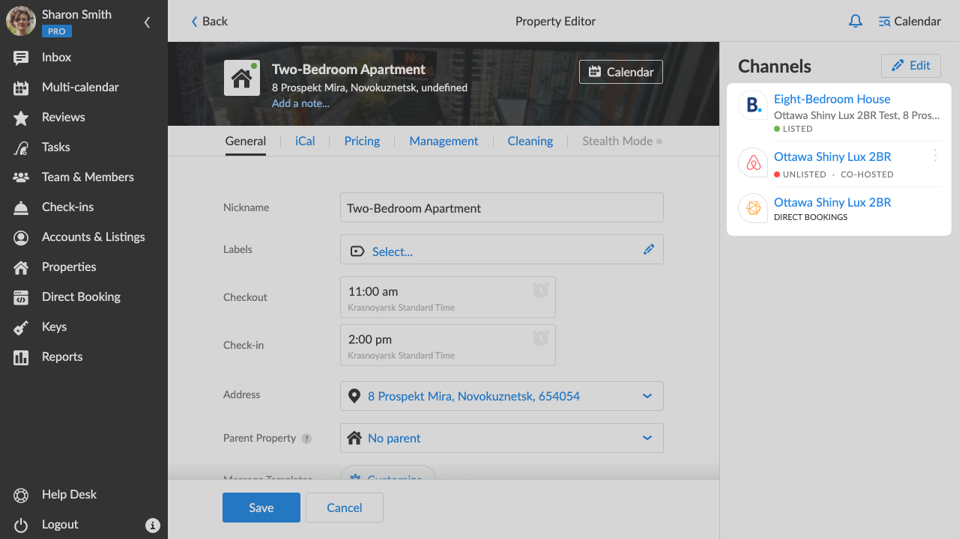Click pencil icon in Labels field
Screen dimensions: 959x539
coord(649,249)
